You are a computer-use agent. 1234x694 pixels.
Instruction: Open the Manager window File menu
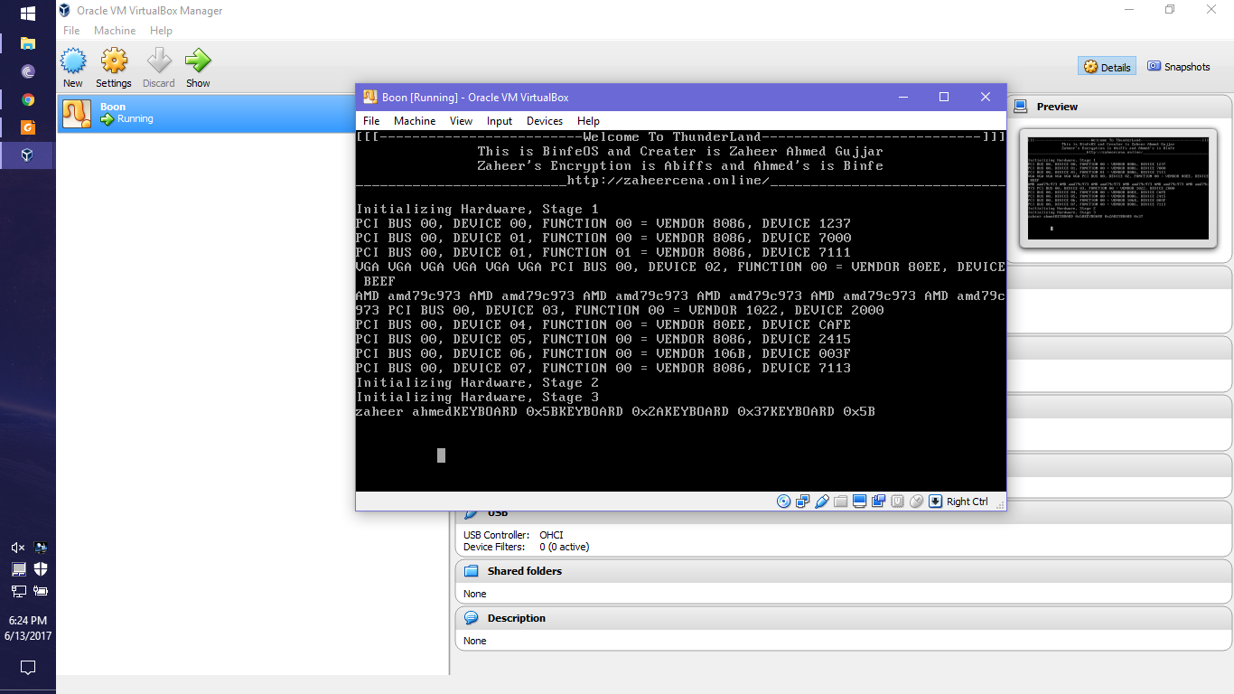pos(71,31)
